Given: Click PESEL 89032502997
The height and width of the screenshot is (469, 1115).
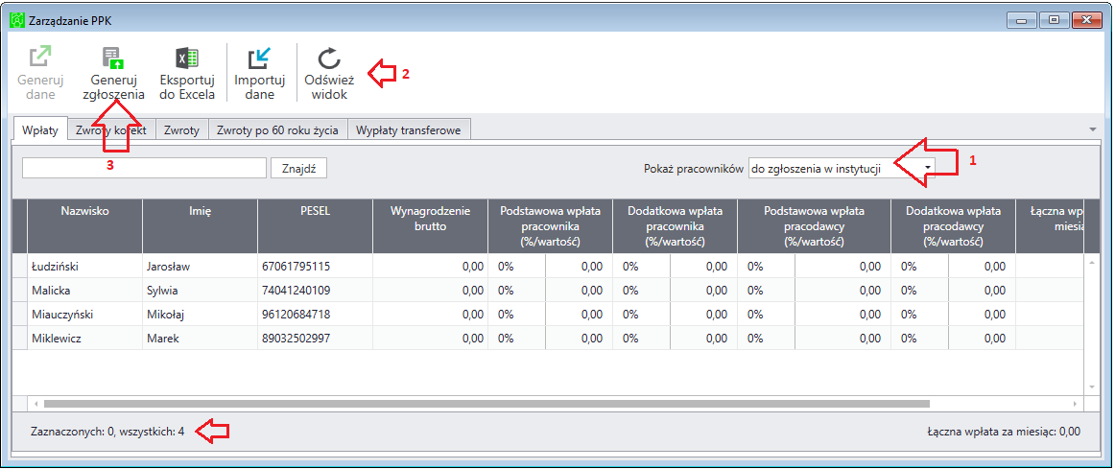Looking at the screenshot, I should point(315,339).
